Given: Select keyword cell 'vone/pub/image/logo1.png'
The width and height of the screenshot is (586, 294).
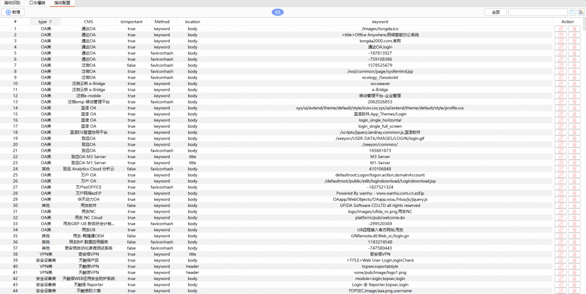Looking at the screenshot, I should tap(380, 272).
